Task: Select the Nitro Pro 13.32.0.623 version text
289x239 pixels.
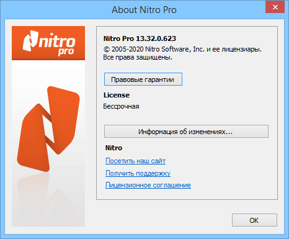Action: (x=140, y=38)
